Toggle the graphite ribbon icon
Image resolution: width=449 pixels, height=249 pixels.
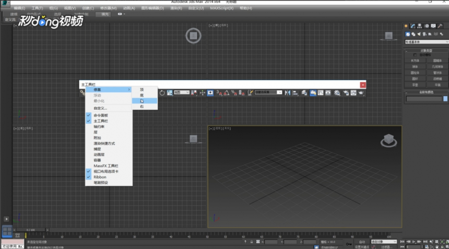click(313, 93)
